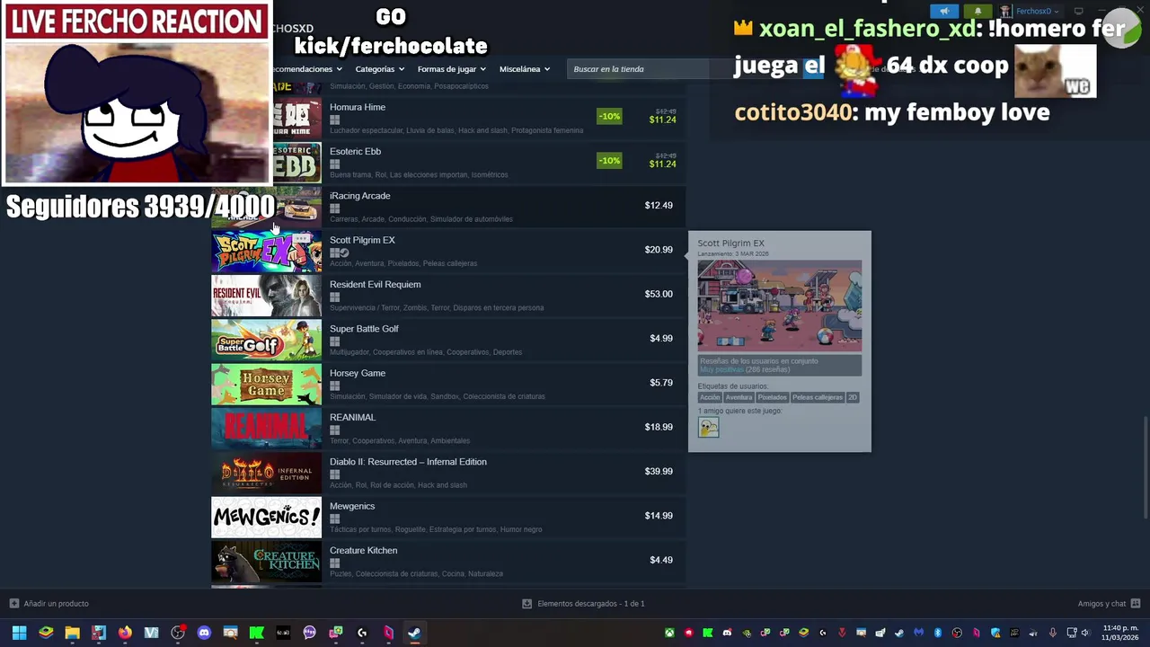Select Peleas callejeras tag in popup
This screenshot has width=1150, height=647.
(817, 397)
